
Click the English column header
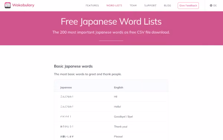(119, 87)
